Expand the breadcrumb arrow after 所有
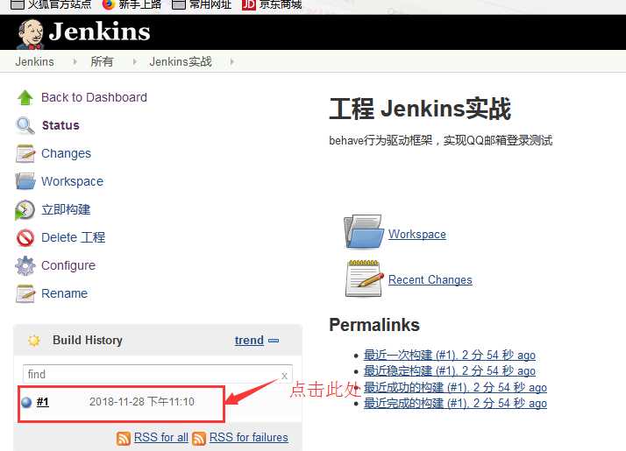Viewport: 626px width, 451px height. click(134, 62)
